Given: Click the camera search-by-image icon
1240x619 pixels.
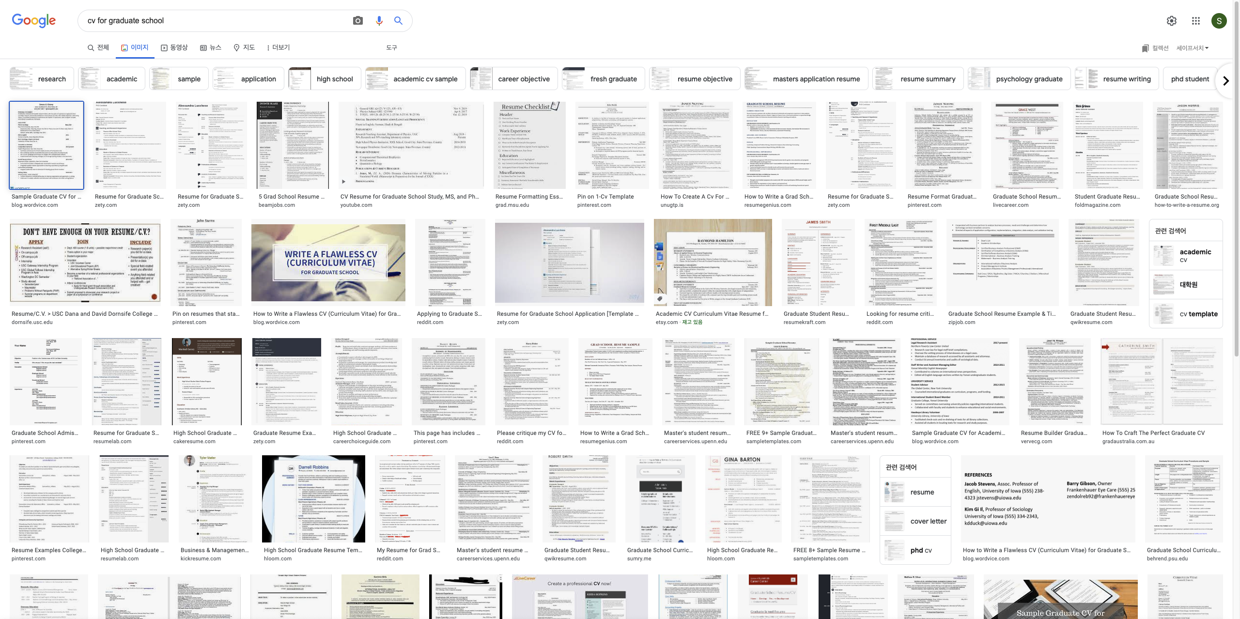Looking at the screenshot, I should (357, 20).
